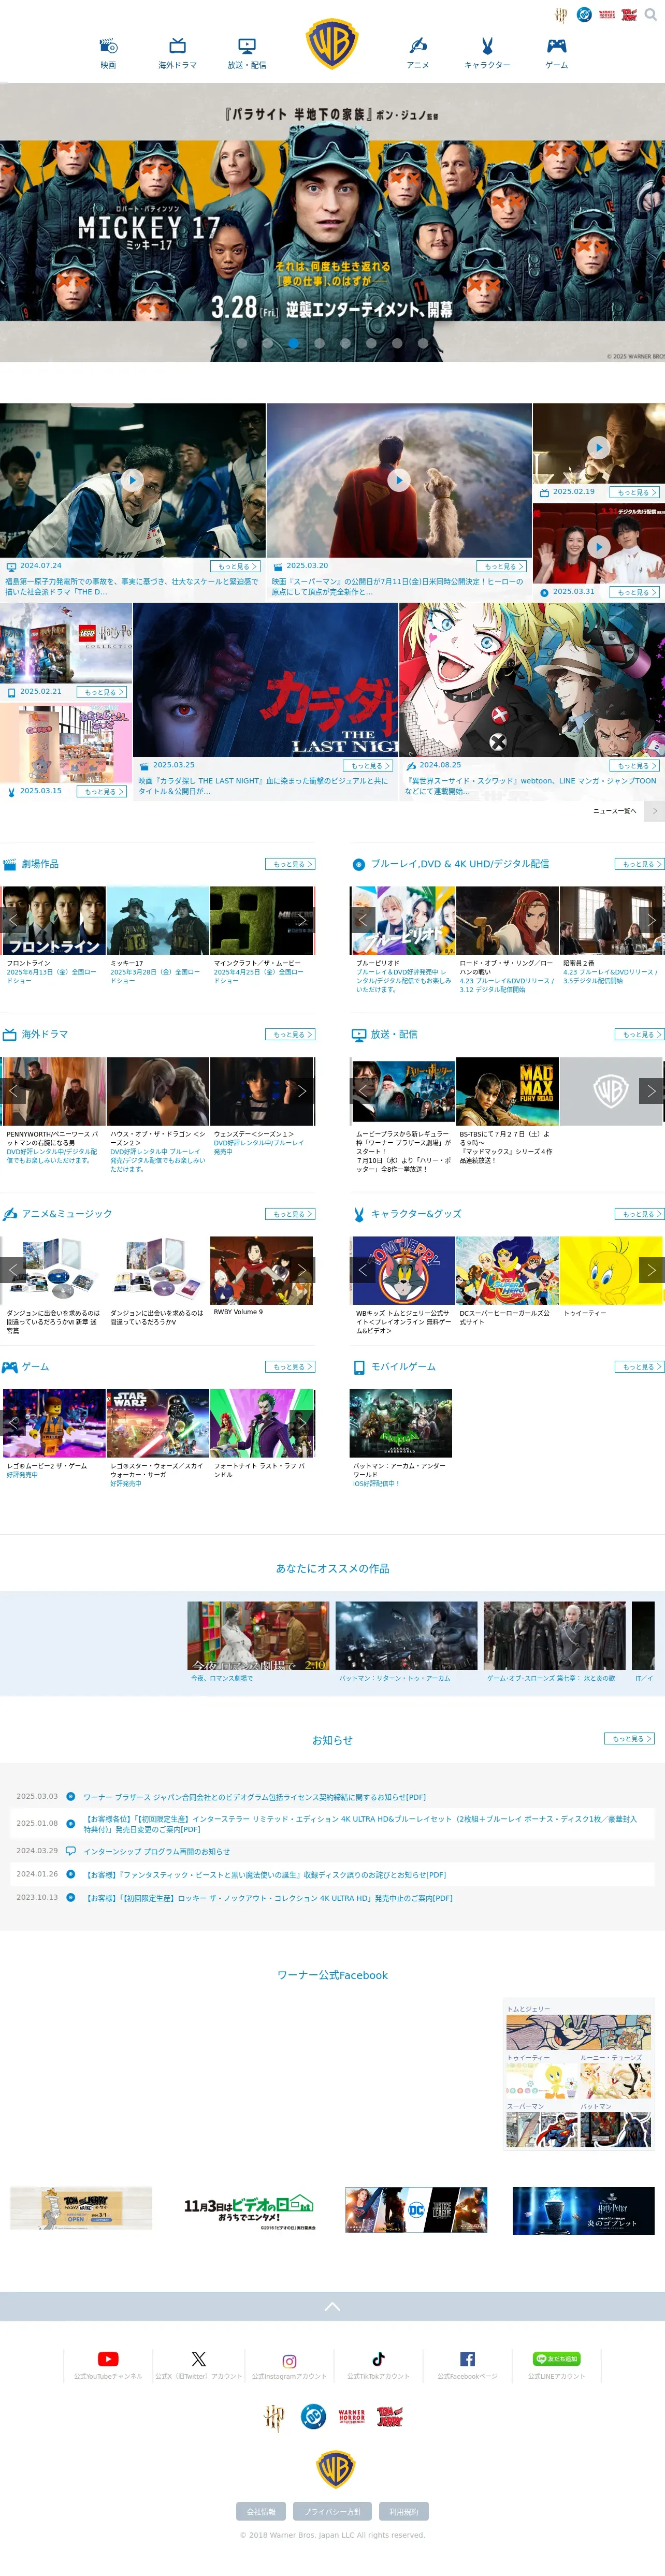The image size is (665, 2576).
Task: Jump to top with the upward chevron bar
Action: click(x=332, y=2306)
